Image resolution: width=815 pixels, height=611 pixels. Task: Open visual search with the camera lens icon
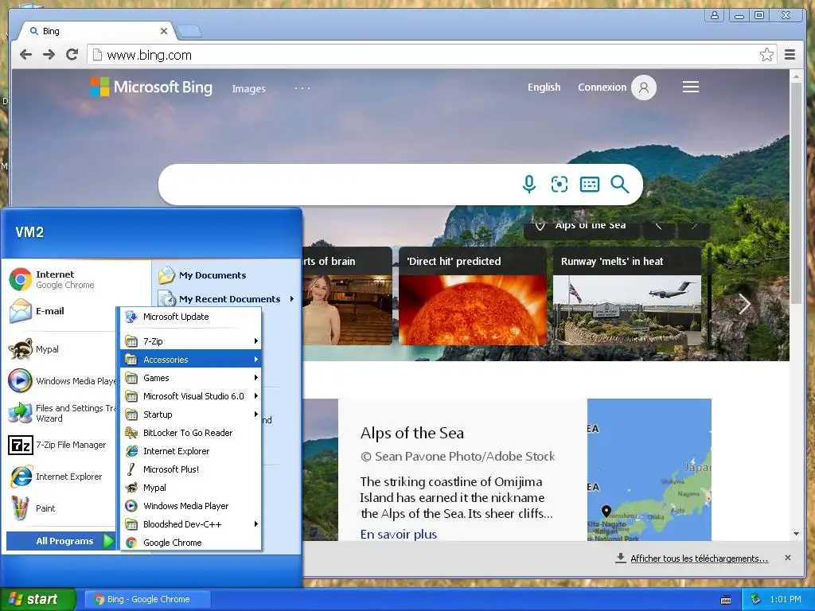pos(560,184)
